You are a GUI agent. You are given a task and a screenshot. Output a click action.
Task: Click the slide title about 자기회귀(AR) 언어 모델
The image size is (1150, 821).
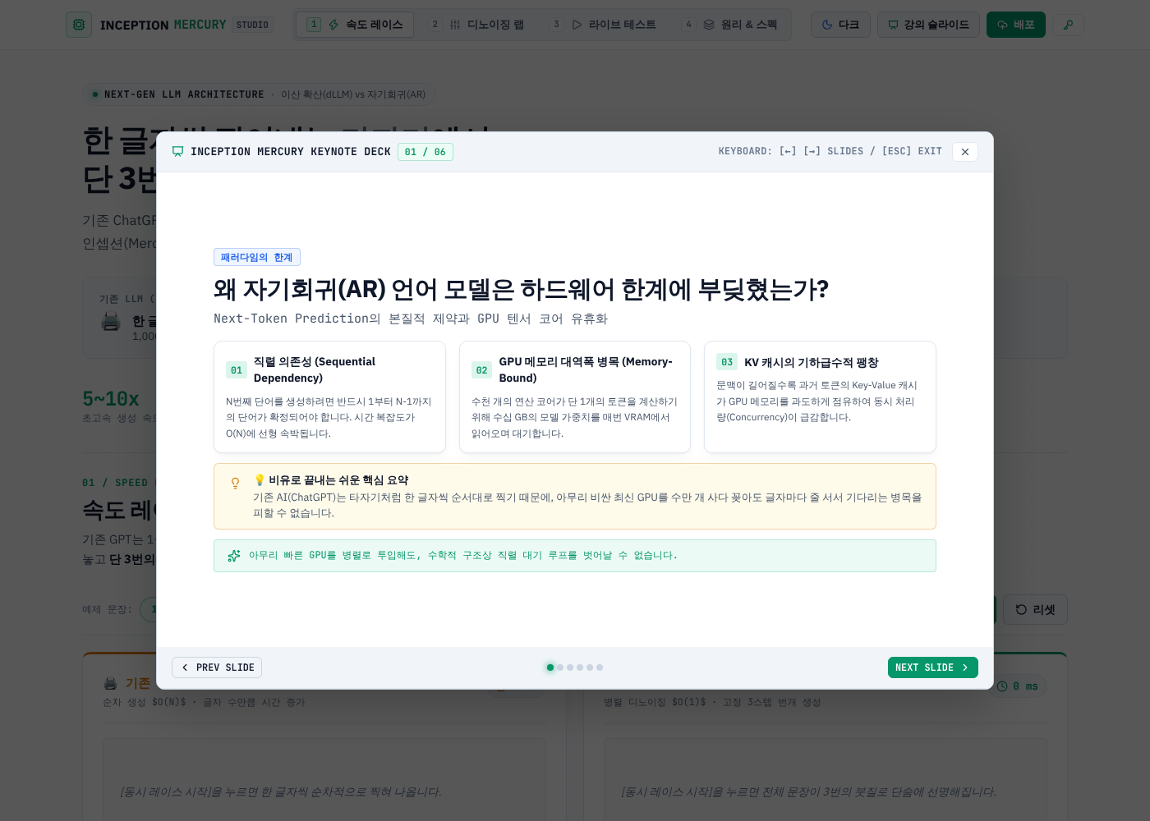(521, 290)
